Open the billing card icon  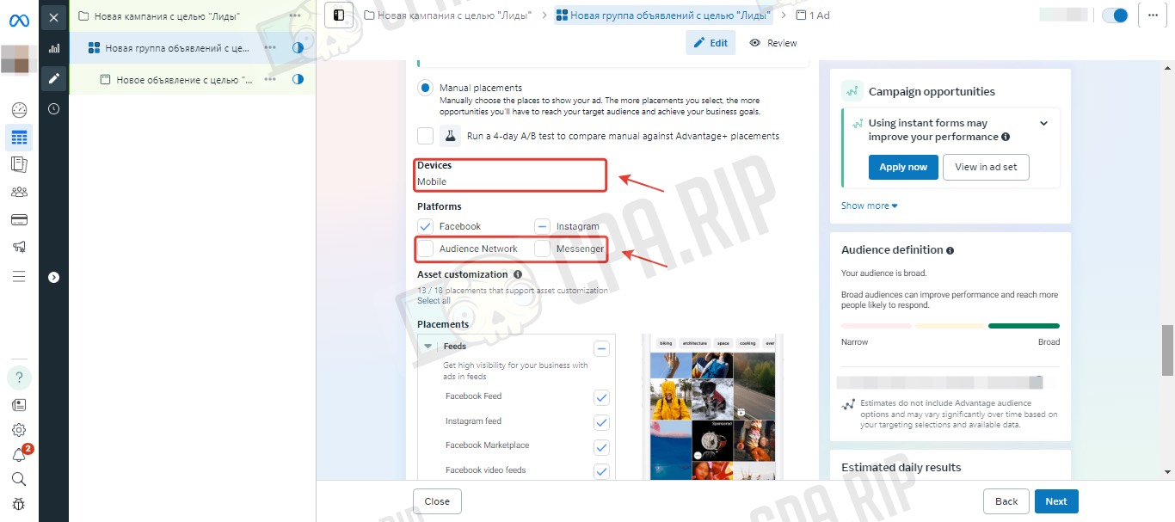coord(19,219)
